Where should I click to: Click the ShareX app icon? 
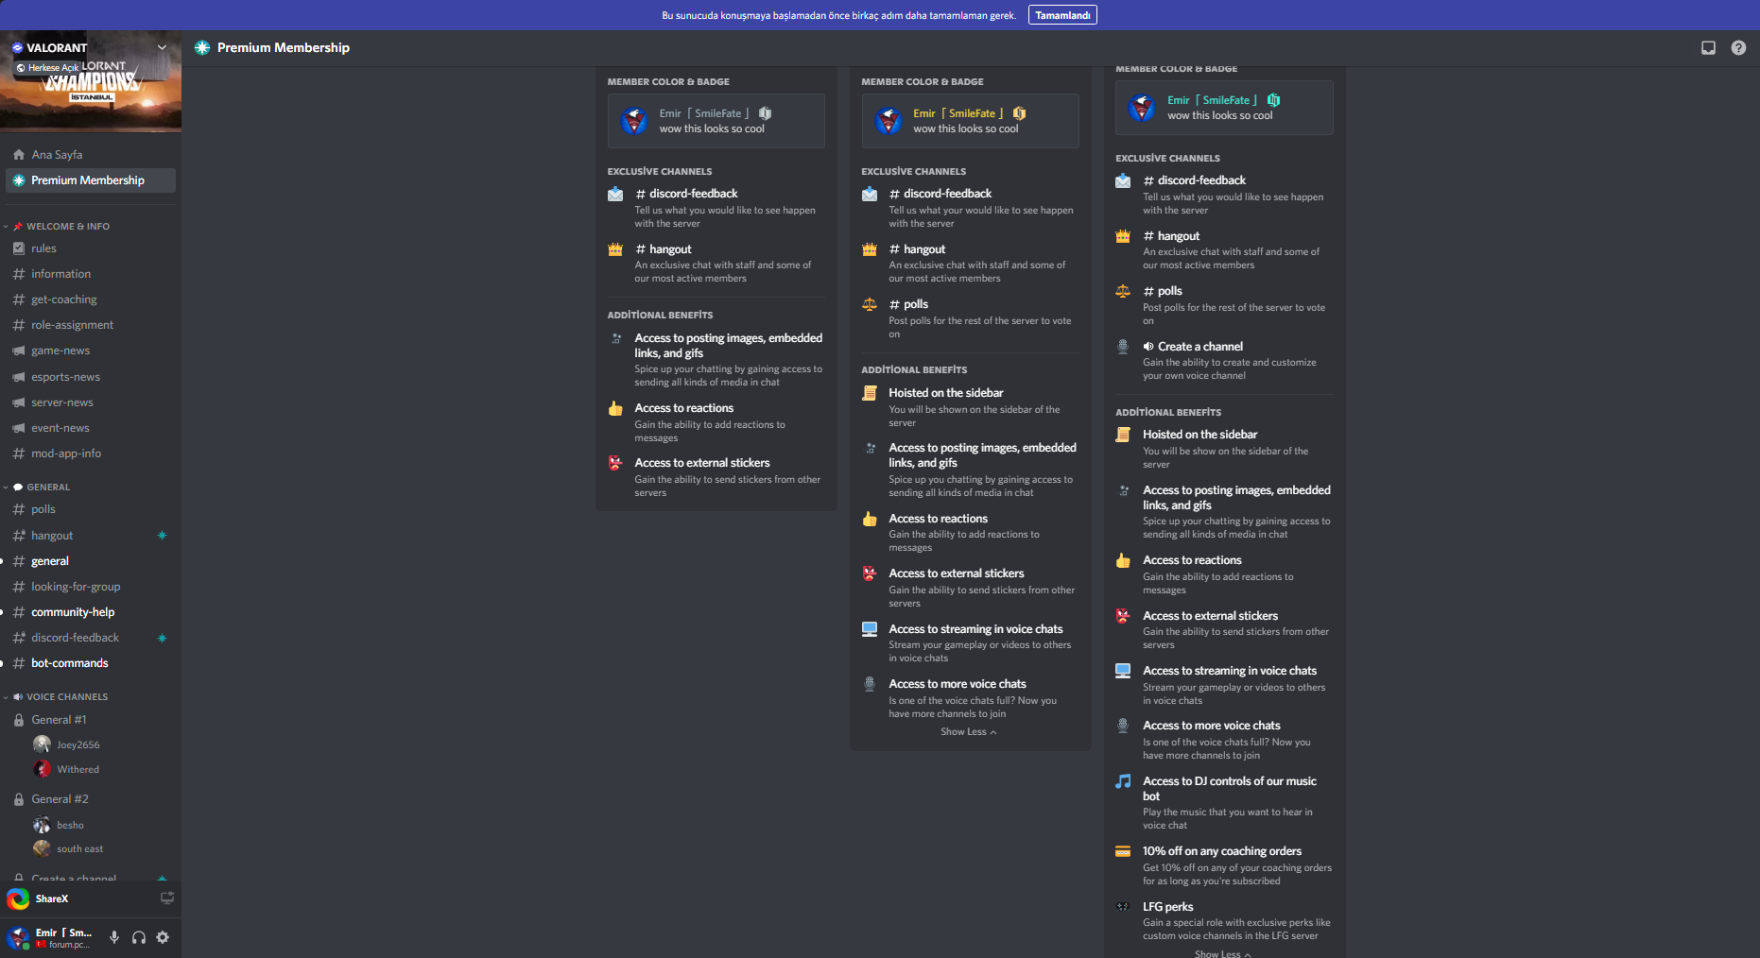click(18, 898)
